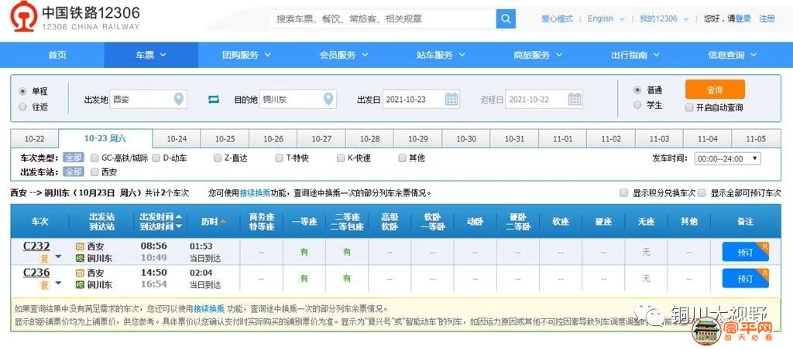Expand the 车票 navigation menu

tap(151, 55)
